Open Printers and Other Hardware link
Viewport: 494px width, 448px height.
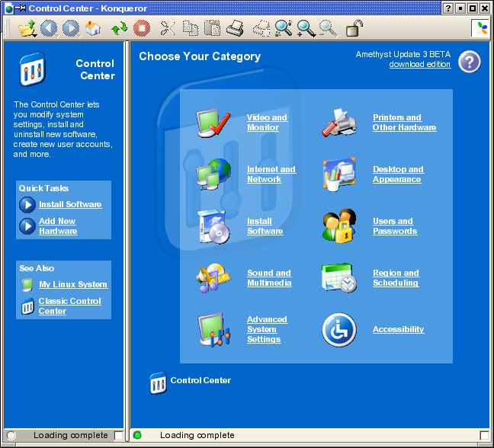pos(404,123)
